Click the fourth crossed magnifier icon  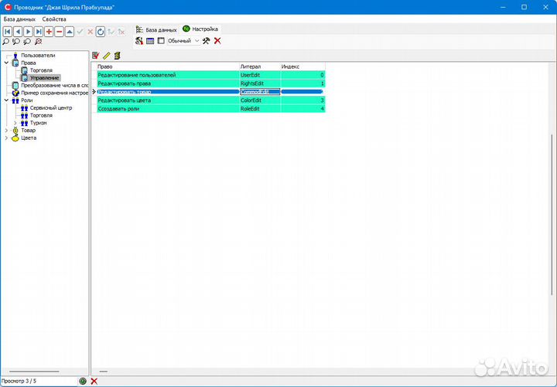click(38, 42)
